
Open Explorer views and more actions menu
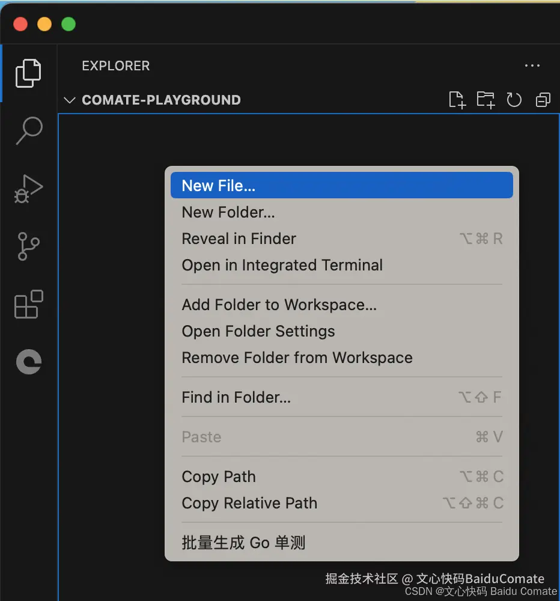point(532,66)
